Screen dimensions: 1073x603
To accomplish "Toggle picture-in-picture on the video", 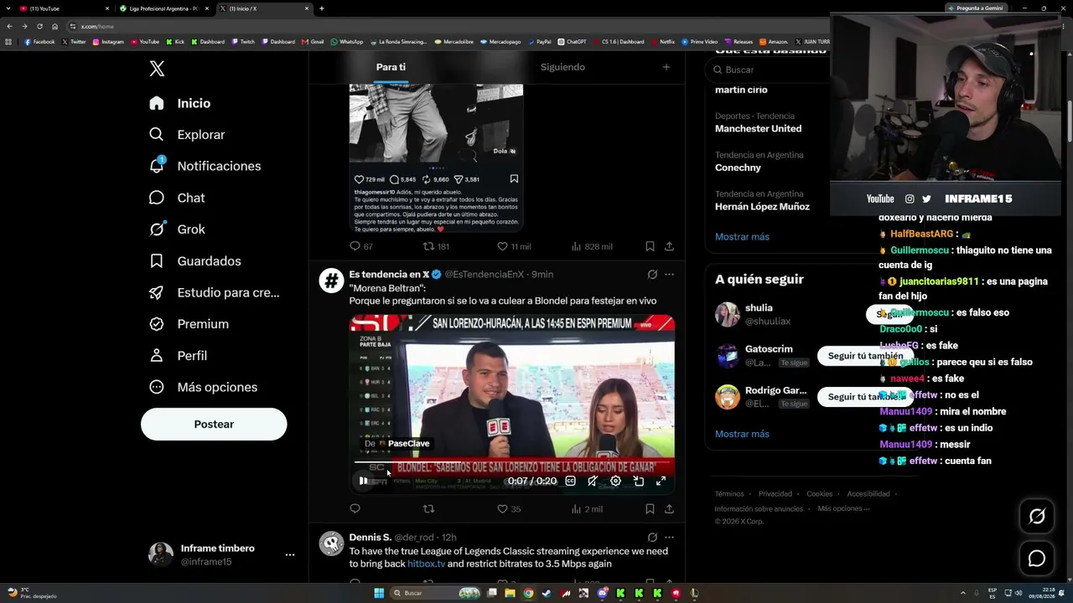I will click(x=638, y=481).
